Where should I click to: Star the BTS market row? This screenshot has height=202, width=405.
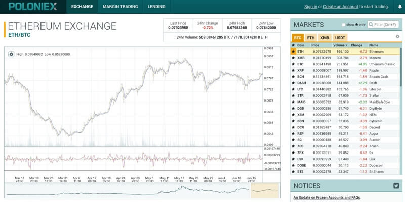coord(293,172)
